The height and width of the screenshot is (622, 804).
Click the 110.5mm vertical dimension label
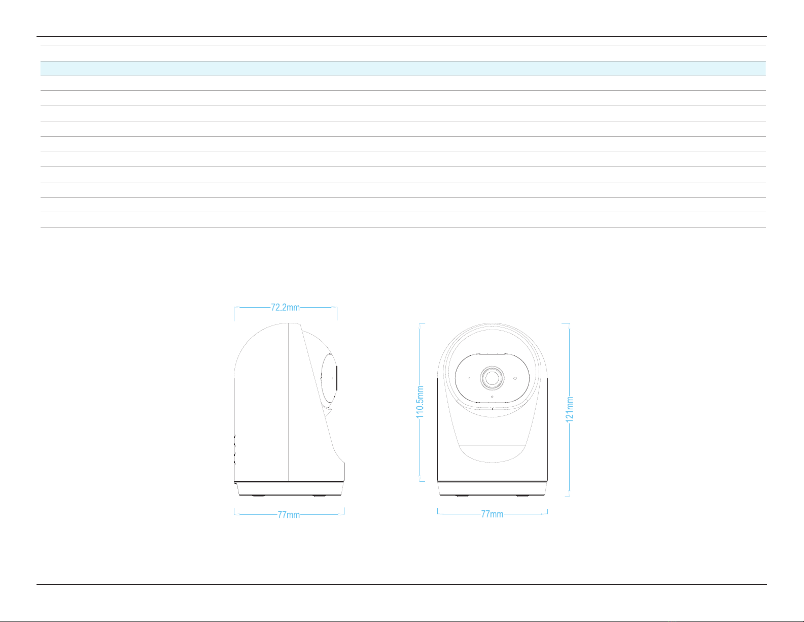tap(420, 402)
